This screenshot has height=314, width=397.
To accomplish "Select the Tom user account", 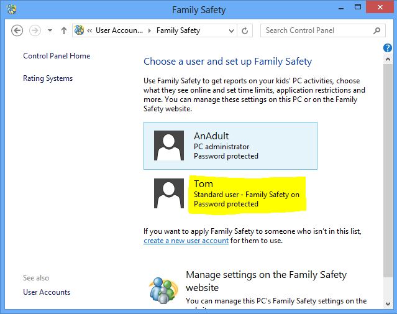I will (x=230, y=194).
